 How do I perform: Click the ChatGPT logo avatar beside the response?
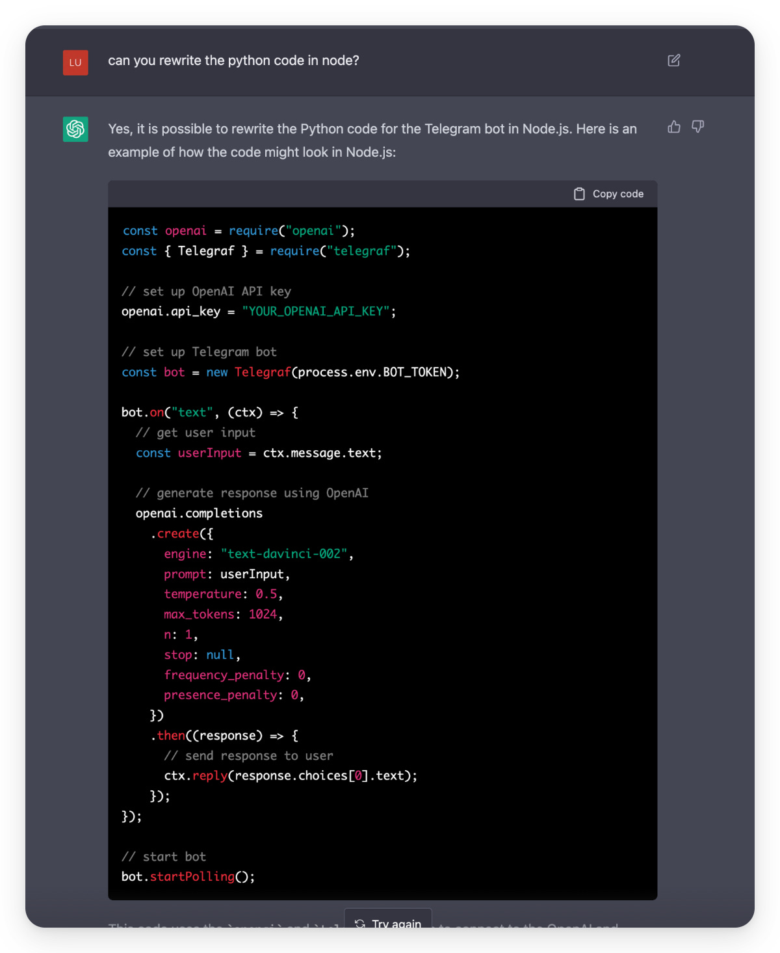(75, 129)
